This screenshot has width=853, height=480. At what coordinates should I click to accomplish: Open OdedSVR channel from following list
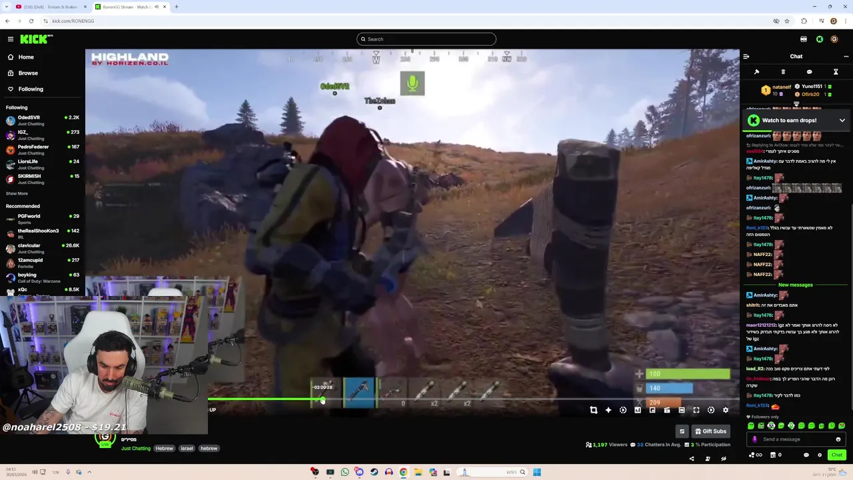tap(43, 120)
